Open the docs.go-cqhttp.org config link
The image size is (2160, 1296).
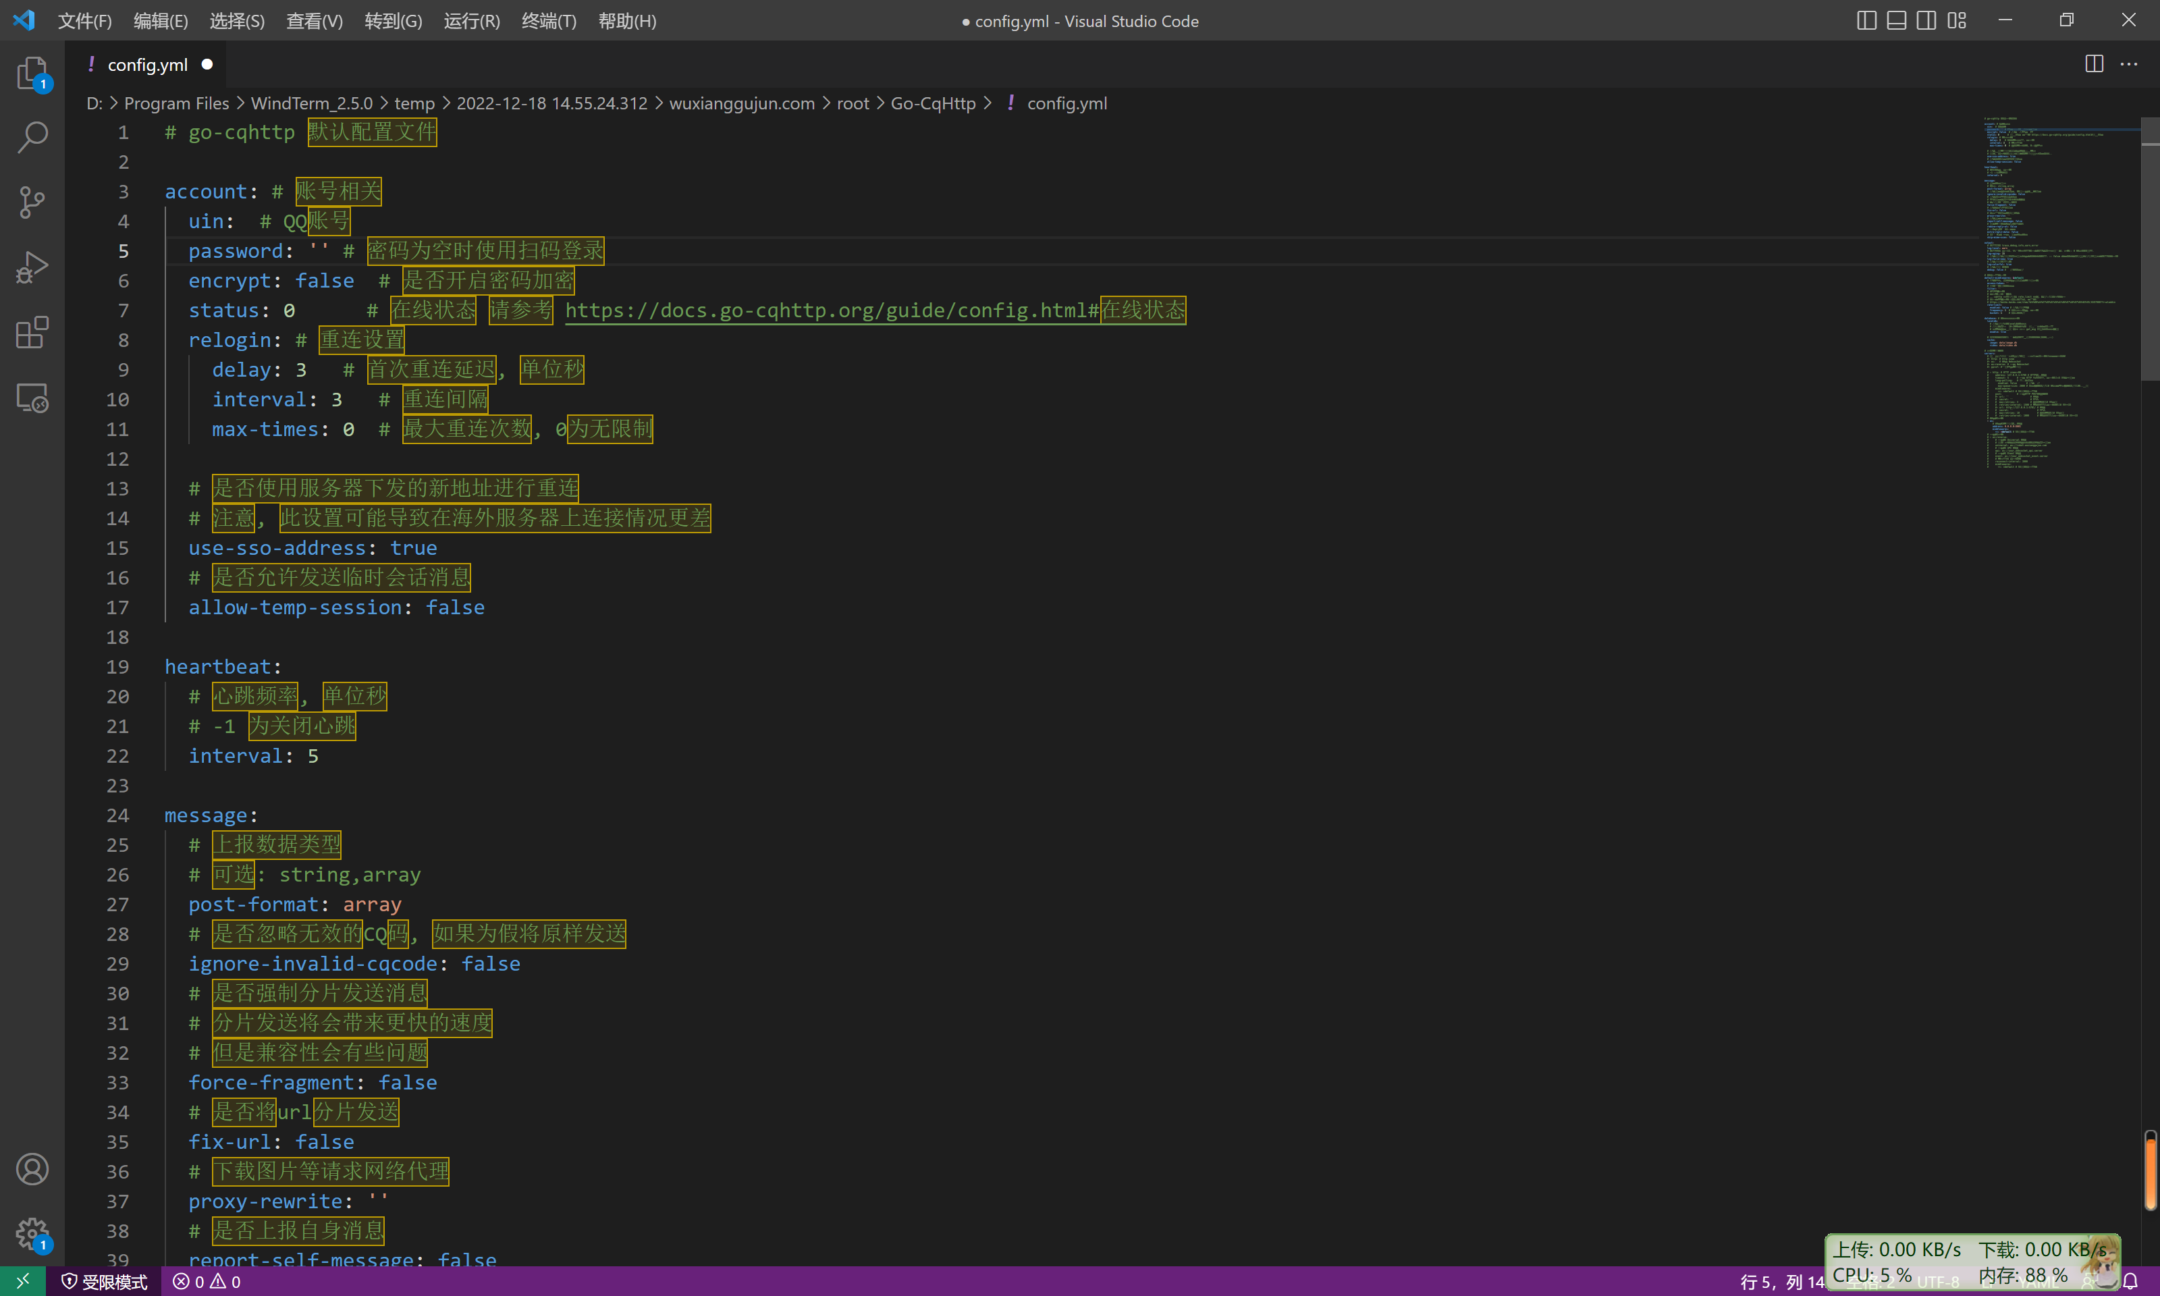(x=830, y=310)
